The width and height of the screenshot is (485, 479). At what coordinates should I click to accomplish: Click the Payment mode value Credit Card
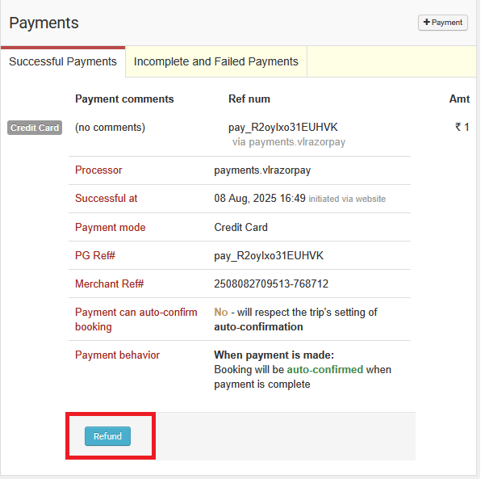tap(240, 227)
